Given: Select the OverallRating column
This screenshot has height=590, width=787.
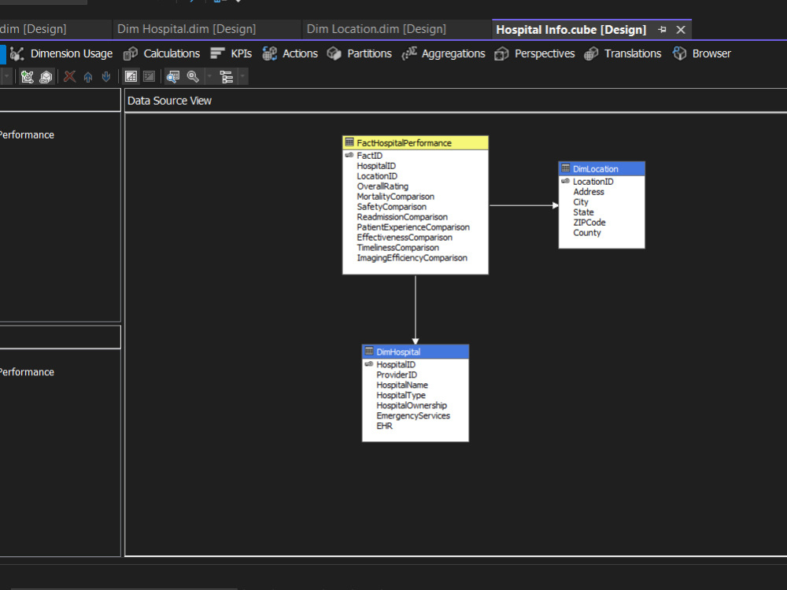Looking at the screenshot, I should click(382, 186).
